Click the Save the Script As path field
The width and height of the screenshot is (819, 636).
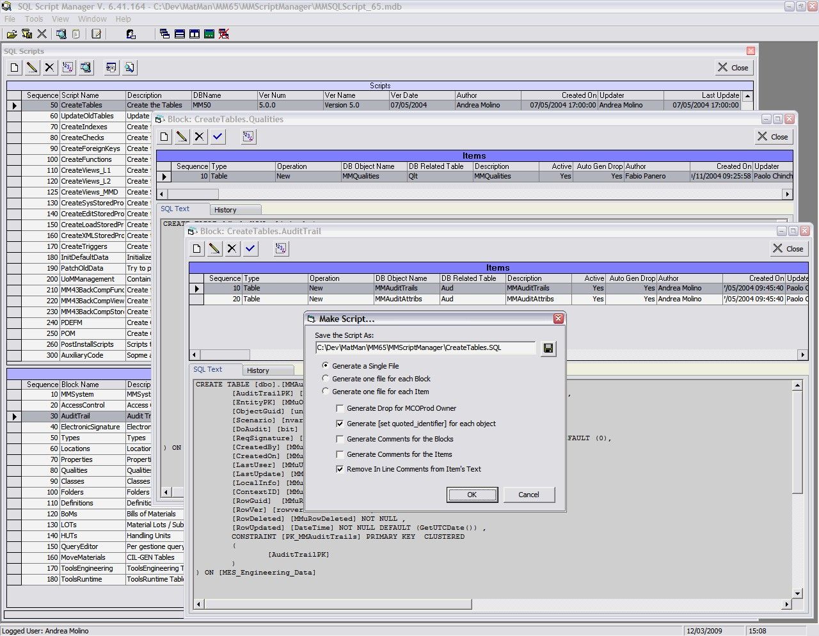(x=425, y=347)
